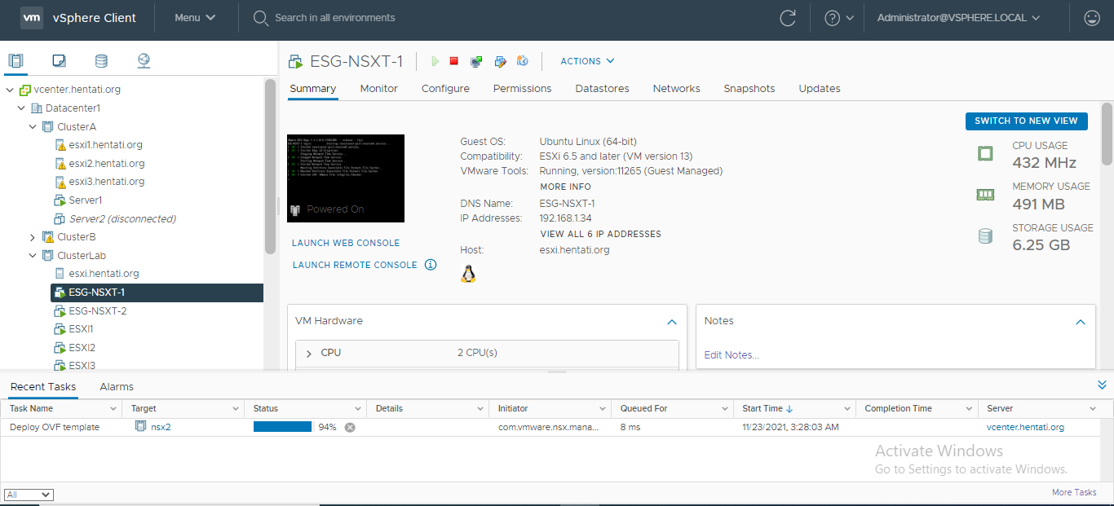Collapse the ClusterA tree node
This screenshot has height=506, width=1114.
pyautogui.click(x=33, y=127)
